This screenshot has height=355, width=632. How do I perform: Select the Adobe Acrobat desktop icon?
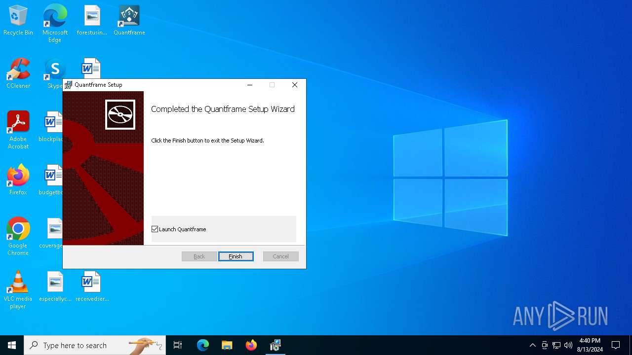click(18, 130)
